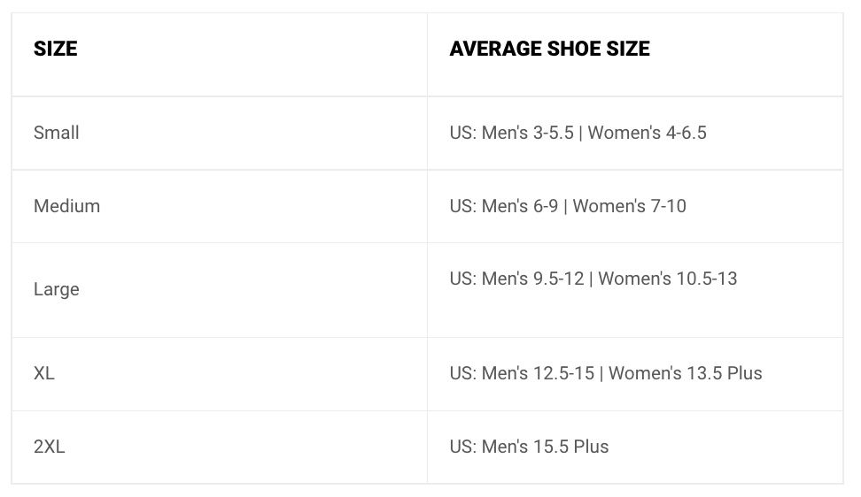Click the SIZE column header
861x497 pixels.
click(56, 49)
